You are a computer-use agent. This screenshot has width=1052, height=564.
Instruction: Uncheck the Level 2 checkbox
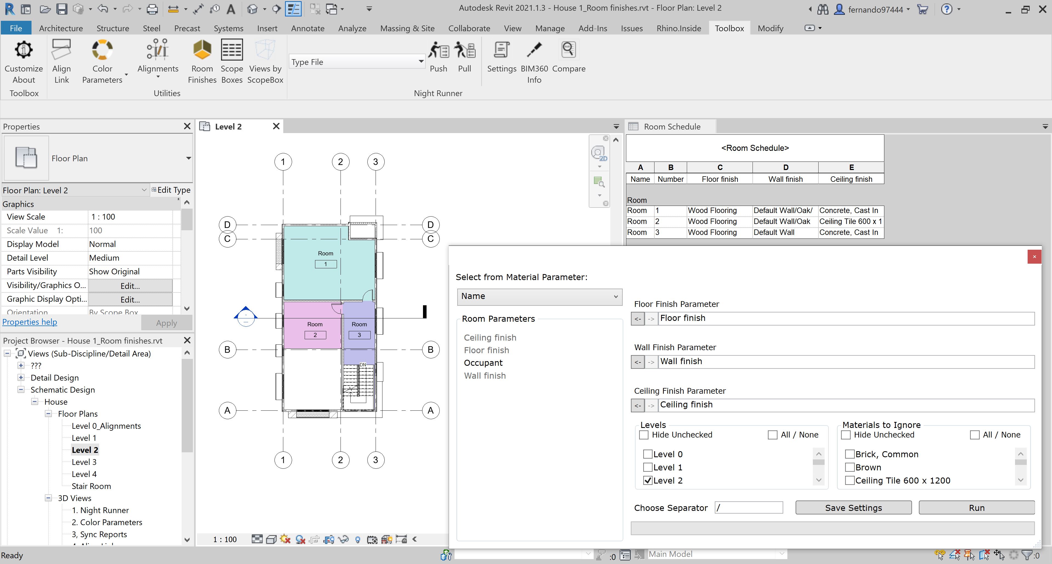point(648,480)
